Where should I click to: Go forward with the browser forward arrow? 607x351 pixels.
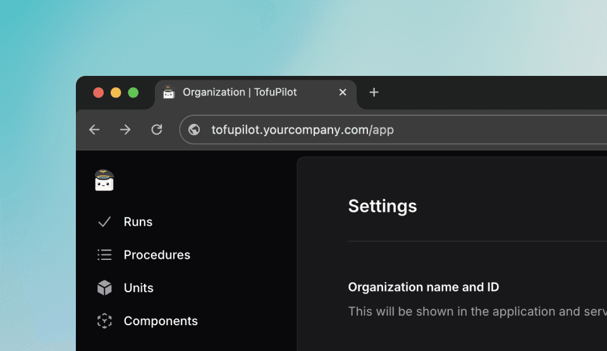(125, 130)
